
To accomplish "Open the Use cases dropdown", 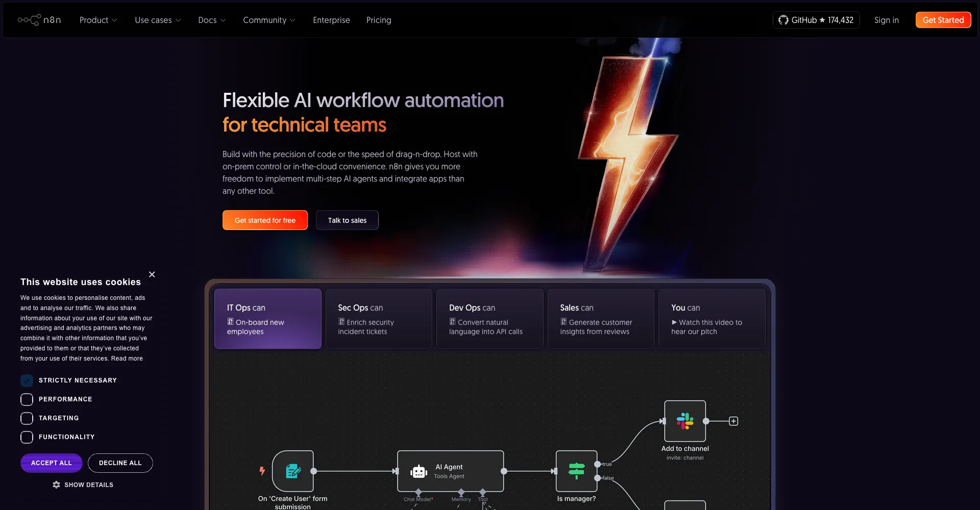I will click(157, 20).
